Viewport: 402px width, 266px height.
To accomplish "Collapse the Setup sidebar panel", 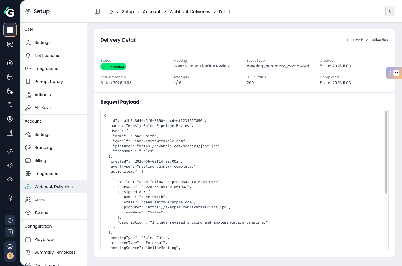I will (97, 11).
